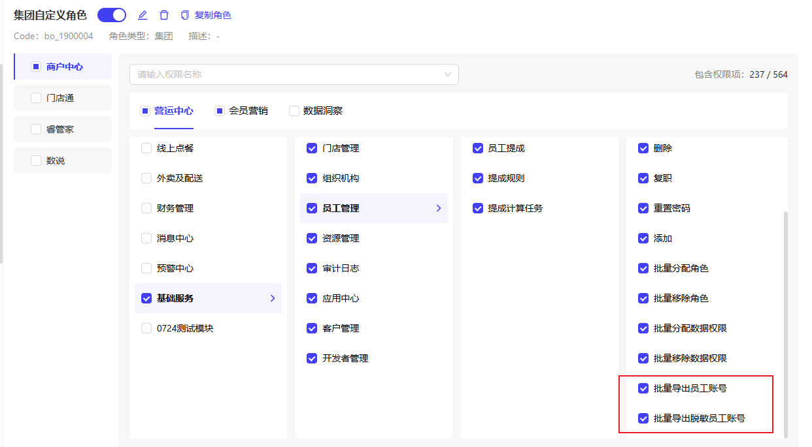Toggle the 集团自定义角色 enable switch
812x447 pixels.
(112, 15)
